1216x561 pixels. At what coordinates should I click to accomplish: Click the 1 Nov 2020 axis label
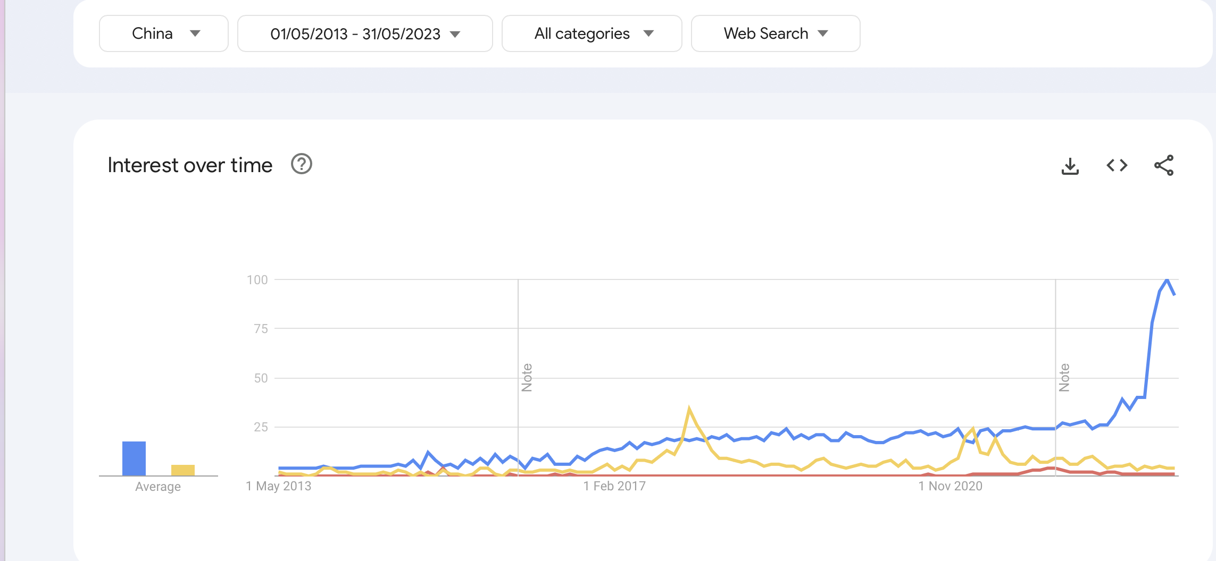click(x=950, y=486)
